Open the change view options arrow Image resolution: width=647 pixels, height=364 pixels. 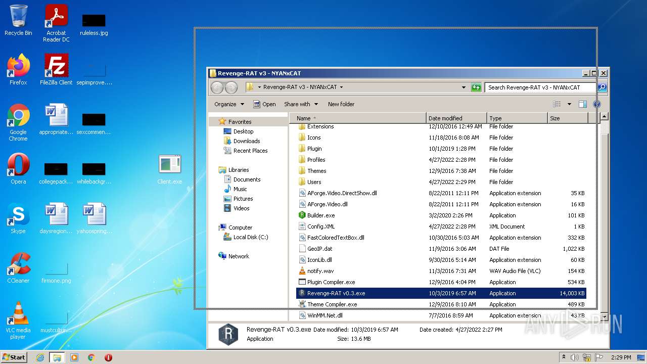pyautogui.click(x=569, y=104)
